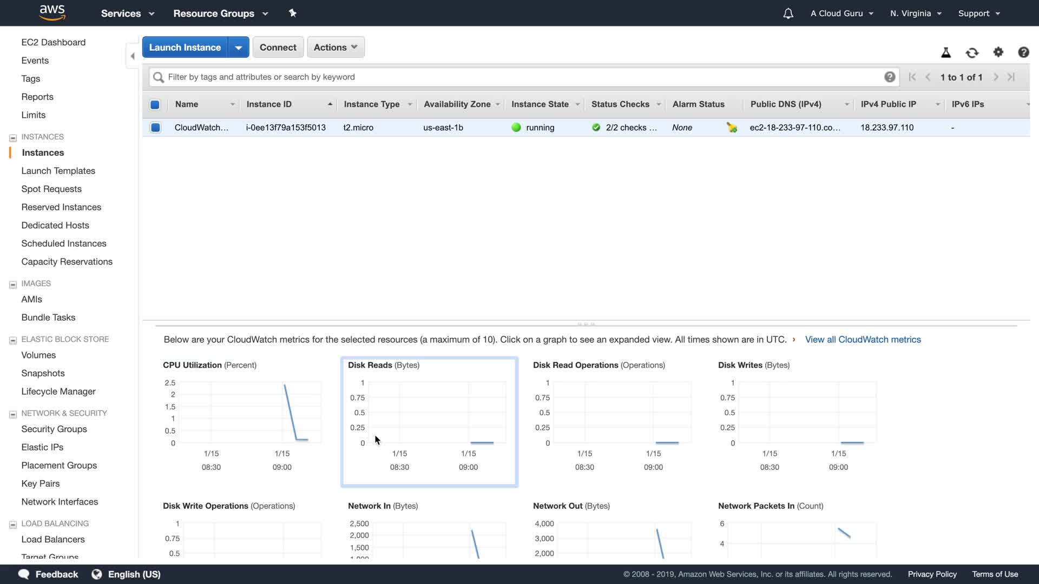Toggle the select-all instances checkbox
1039x584 pixels.
(x=155, y=104)
